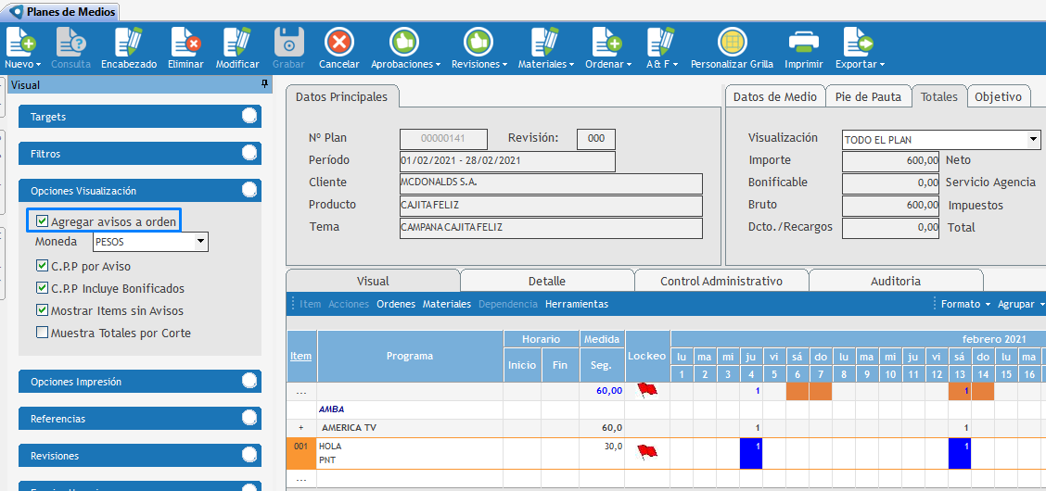Click the Imprimir printer icon
This screenshot has height=491, width=1046.
pos(803,43)
